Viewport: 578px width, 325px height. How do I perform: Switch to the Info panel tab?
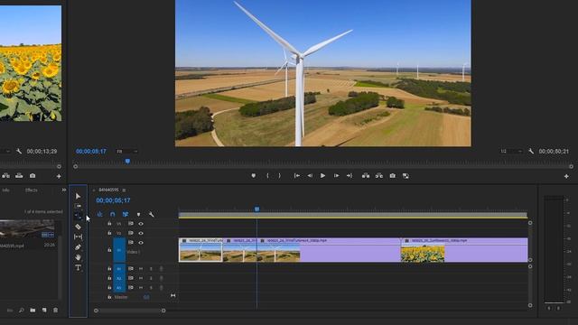pos(6,190)
